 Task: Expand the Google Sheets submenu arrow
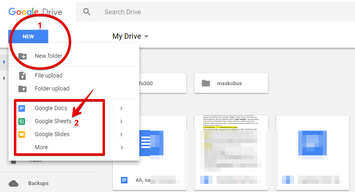point(122,121)
